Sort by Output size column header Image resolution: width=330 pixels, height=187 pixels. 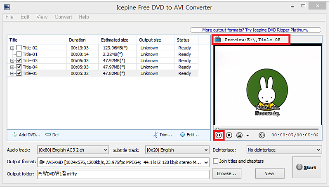click(156, 40)
